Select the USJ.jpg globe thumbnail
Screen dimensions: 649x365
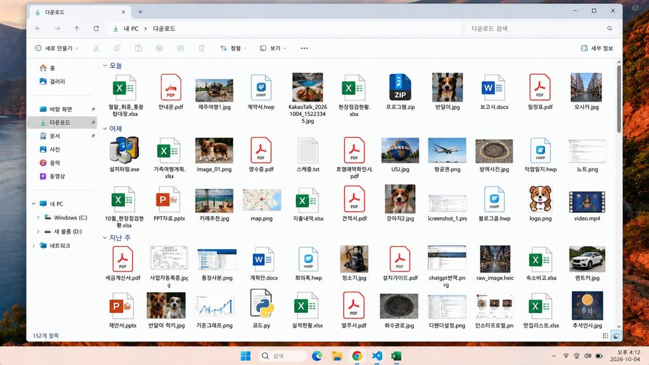400,151
